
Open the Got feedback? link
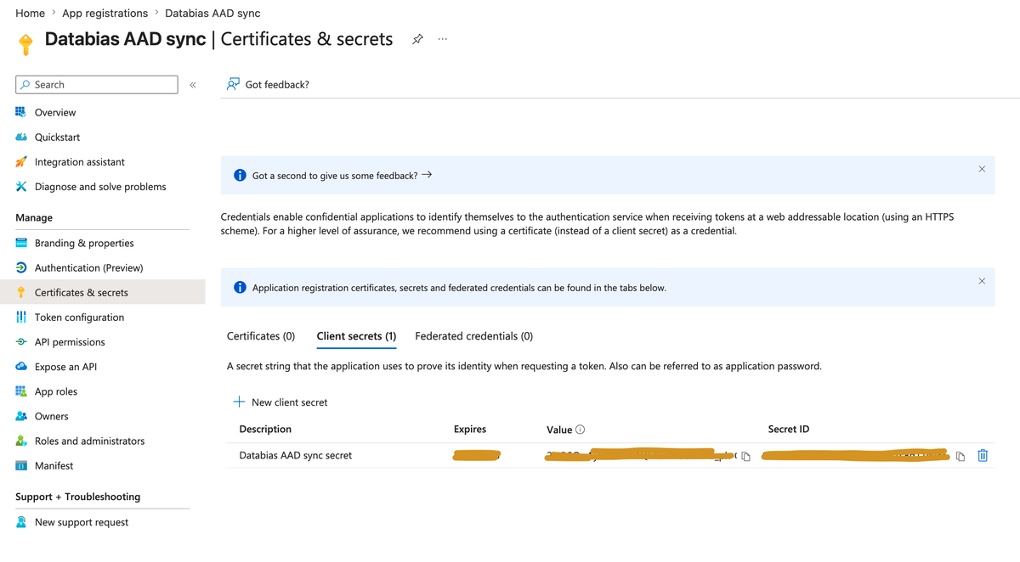[268, 84]
